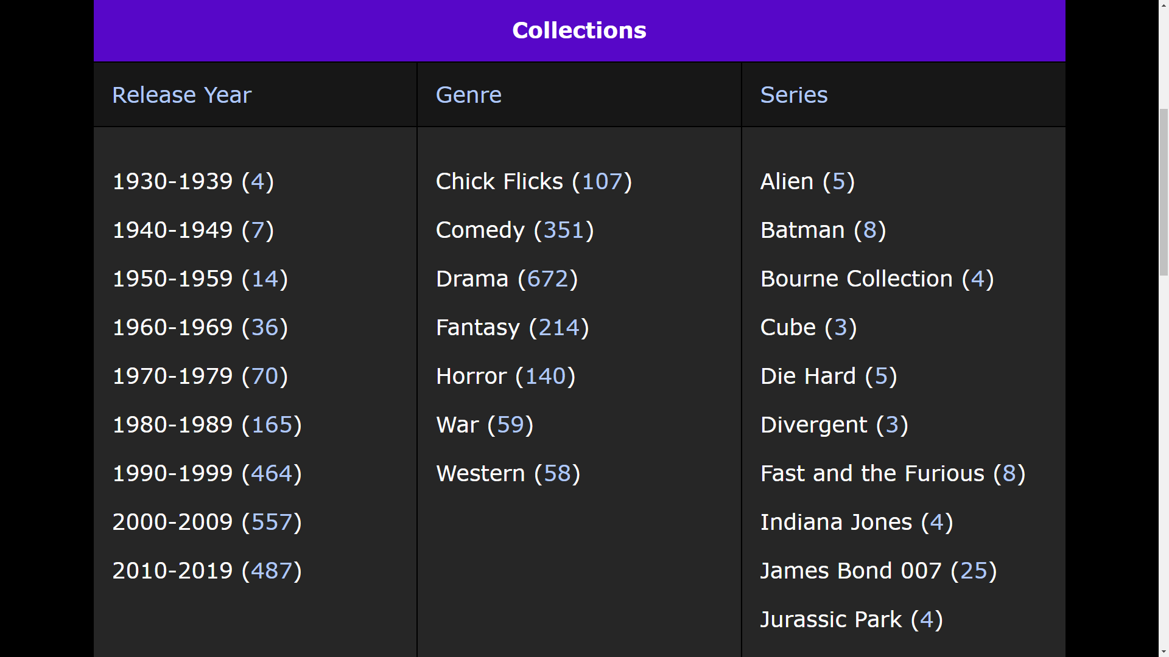This screenshot has width=1169, height=657.
Task: Open the 2010-2019 collection
Action: pyautogui.click(x=206, y=570)
